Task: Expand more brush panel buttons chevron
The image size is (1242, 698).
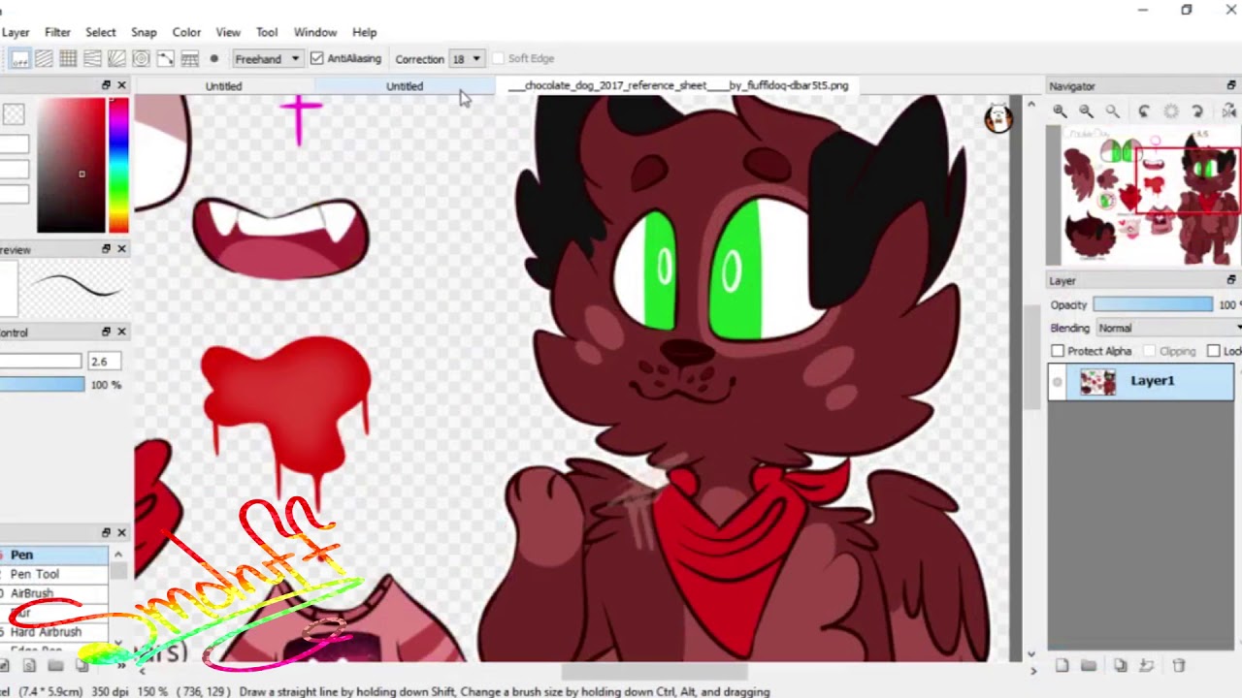Action: [x=121, y=665]
